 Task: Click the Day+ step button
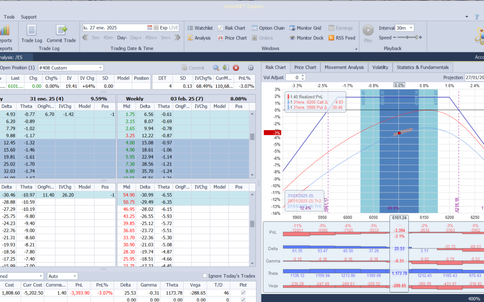136,38
